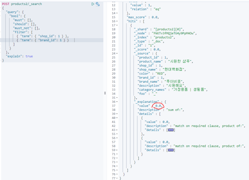The image size is (249, 180).
Task: Collapse the "details" array at line 39
Action: point(117,114)
